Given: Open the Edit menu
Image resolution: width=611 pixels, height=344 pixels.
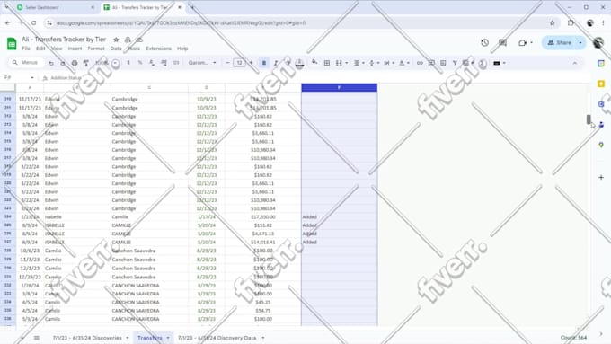Looking at the screenshot, I should [40, 49].
